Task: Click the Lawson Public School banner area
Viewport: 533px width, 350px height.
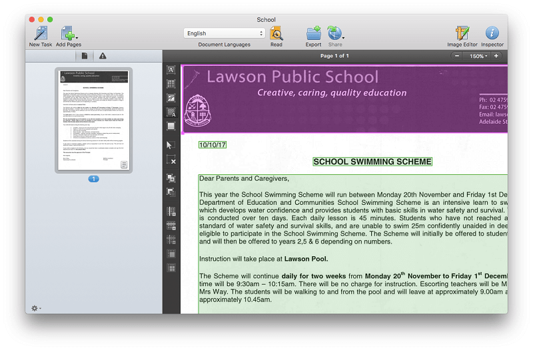Action: coord(345,99)
